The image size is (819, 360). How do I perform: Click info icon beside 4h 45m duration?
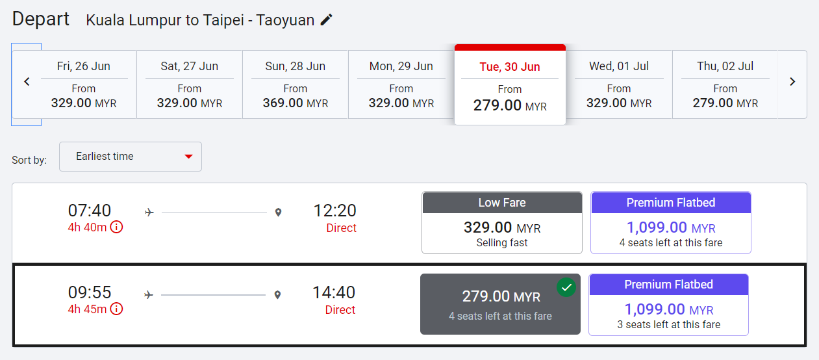(x=116, y=309)
